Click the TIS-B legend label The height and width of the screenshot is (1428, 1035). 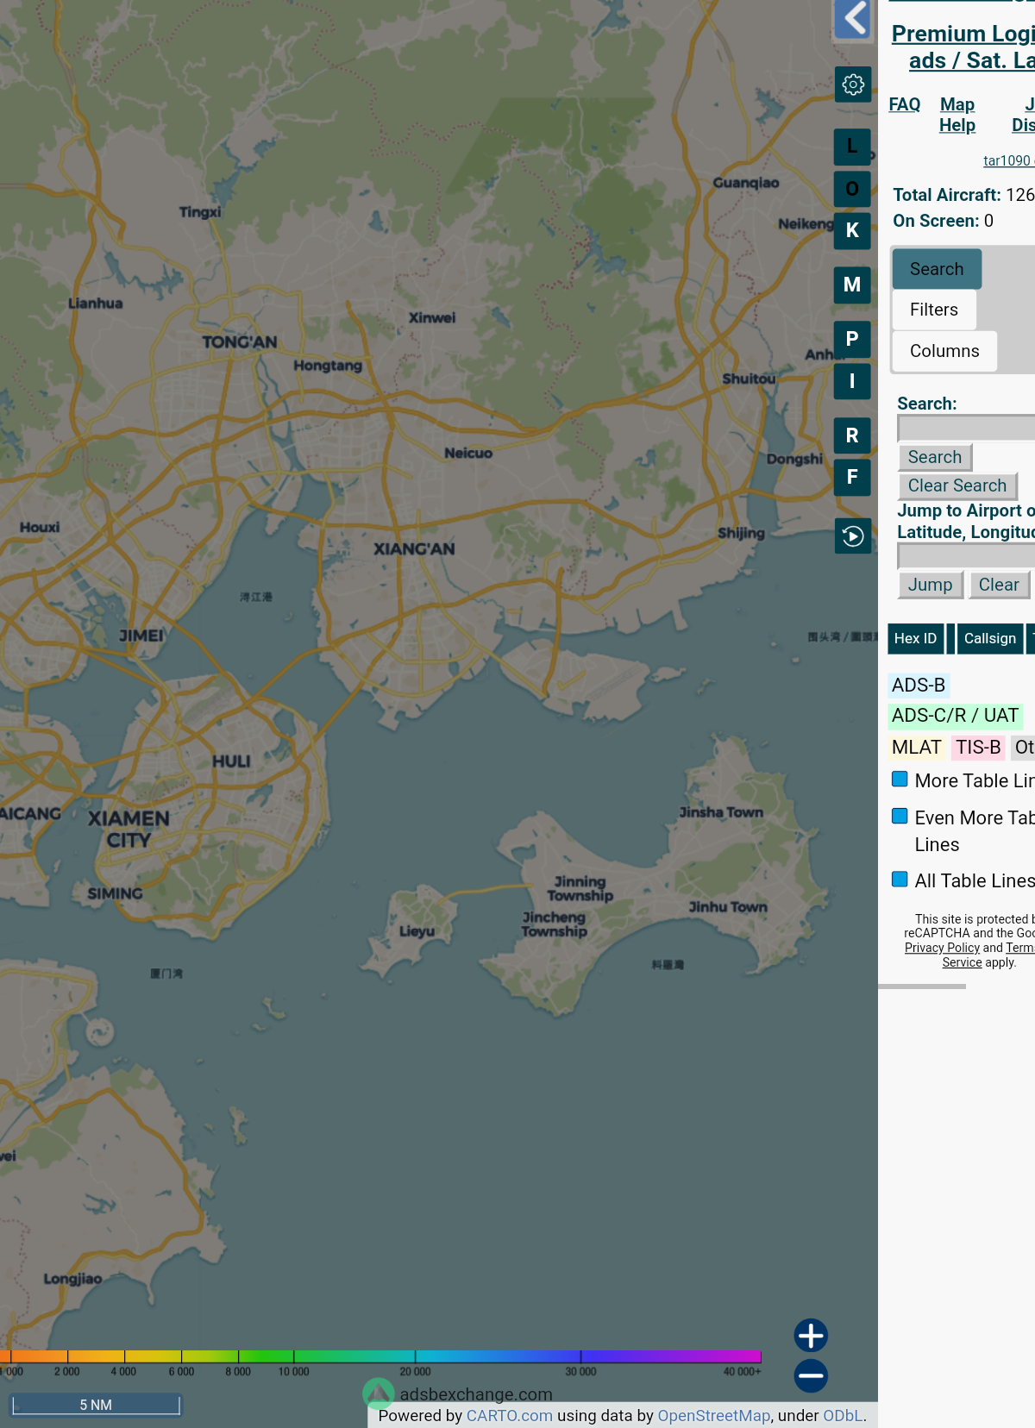click(x=978, y=748)
